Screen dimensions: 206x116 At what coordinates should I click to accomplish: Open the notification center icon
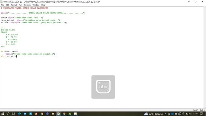[x=201, y=114]
